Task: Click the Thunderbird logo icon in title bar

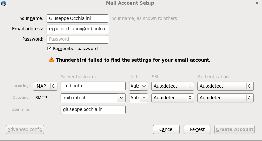Action: click(x=3, y=3)
